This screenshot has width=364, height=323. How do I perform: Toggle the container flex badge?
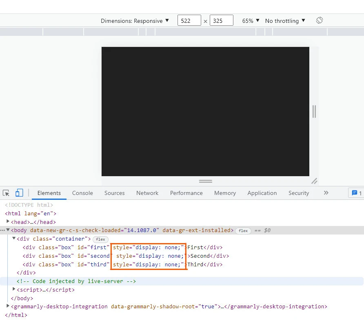[x=100, y=239]
